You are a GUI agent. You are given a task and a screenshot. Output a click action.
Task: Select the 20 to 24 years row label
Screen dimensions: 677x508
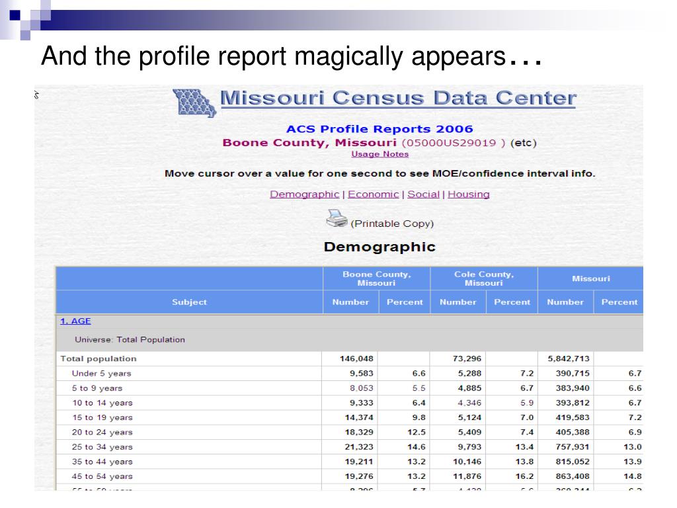(102, 432)
